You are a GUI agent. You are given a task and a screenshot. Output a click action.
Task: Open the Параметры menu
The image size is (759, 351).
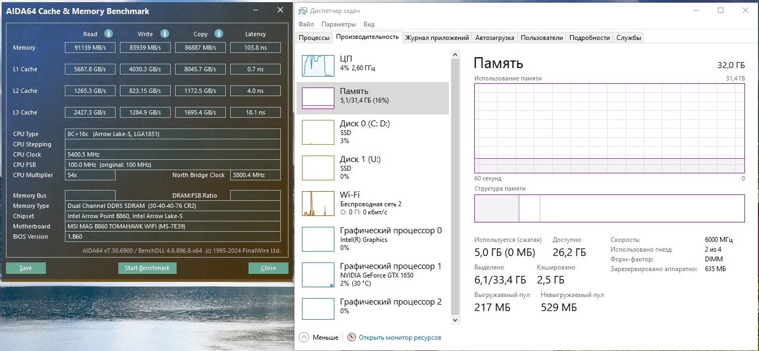click(x=339, y=24)
